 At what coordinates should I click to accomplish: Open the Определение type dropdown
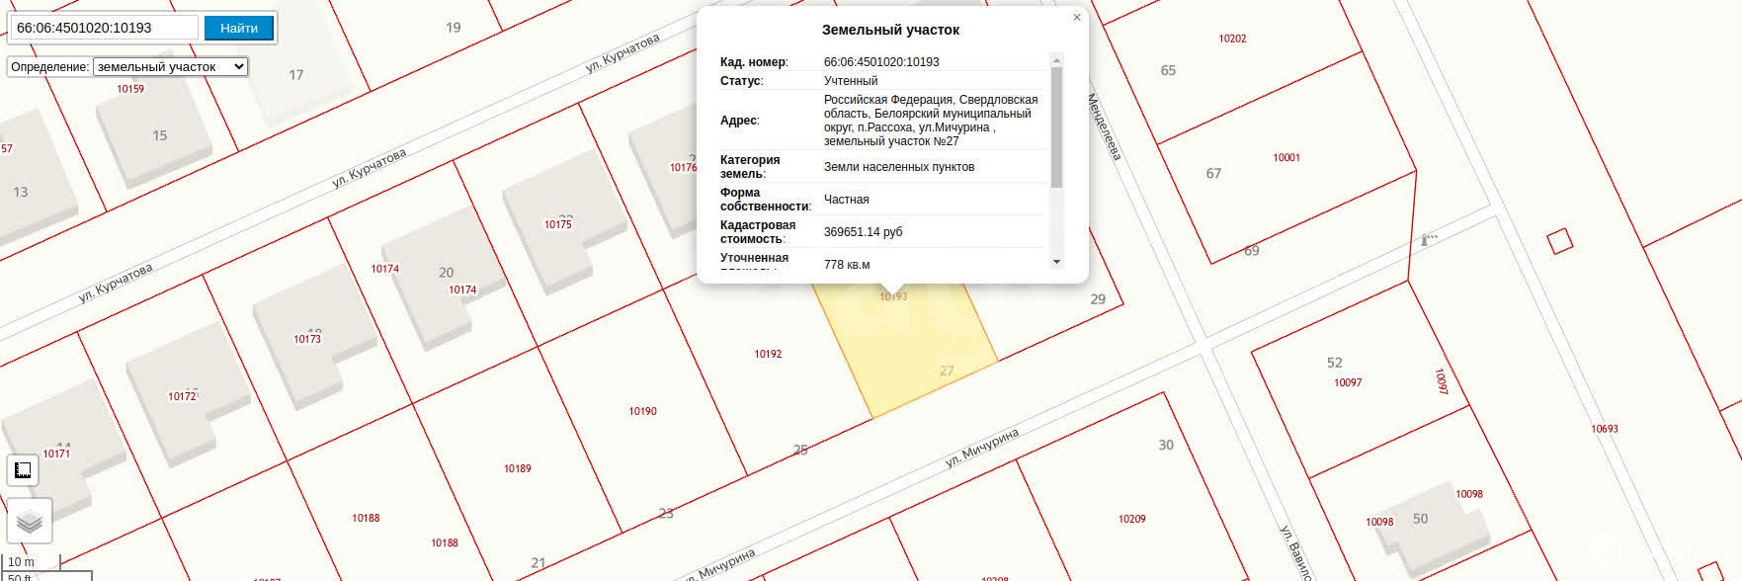tap(170, 67)
